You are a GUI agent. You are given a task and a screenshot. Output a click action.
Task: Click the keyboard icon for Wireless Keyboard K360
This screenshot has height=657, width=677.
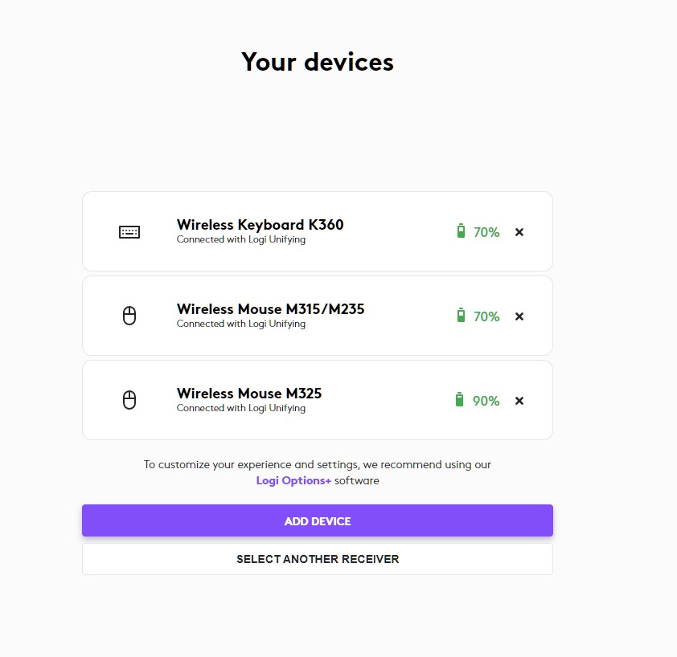(129, 232)
